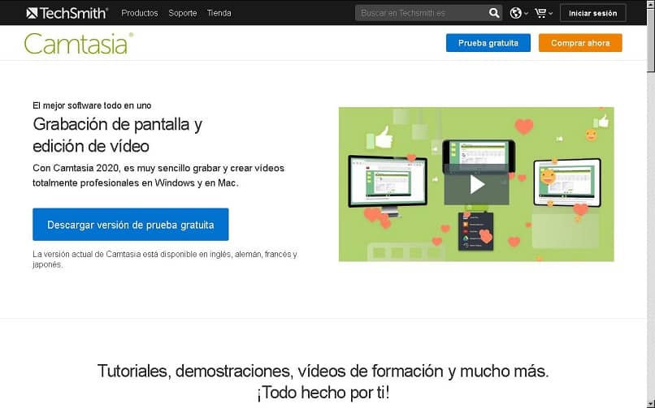Click the TechSmith logo
655x408 pixels.
click(x=67, y=13)
